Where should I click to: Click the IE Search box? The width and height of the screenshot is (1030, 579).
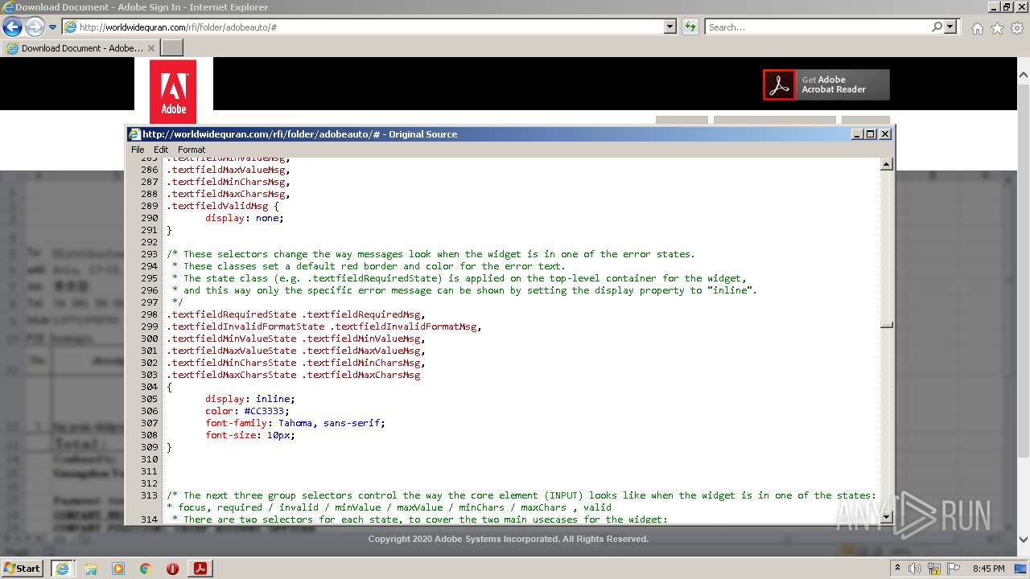click(x=818, y=27)
